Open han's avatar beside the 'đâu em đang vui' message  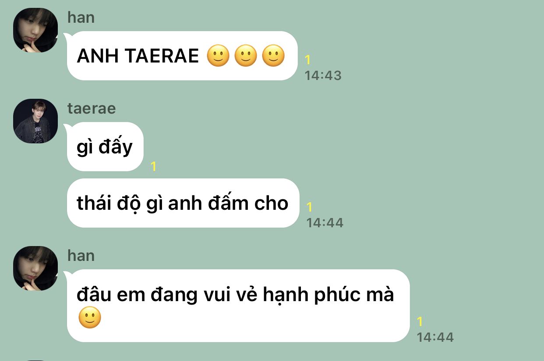tap(35, 268)
